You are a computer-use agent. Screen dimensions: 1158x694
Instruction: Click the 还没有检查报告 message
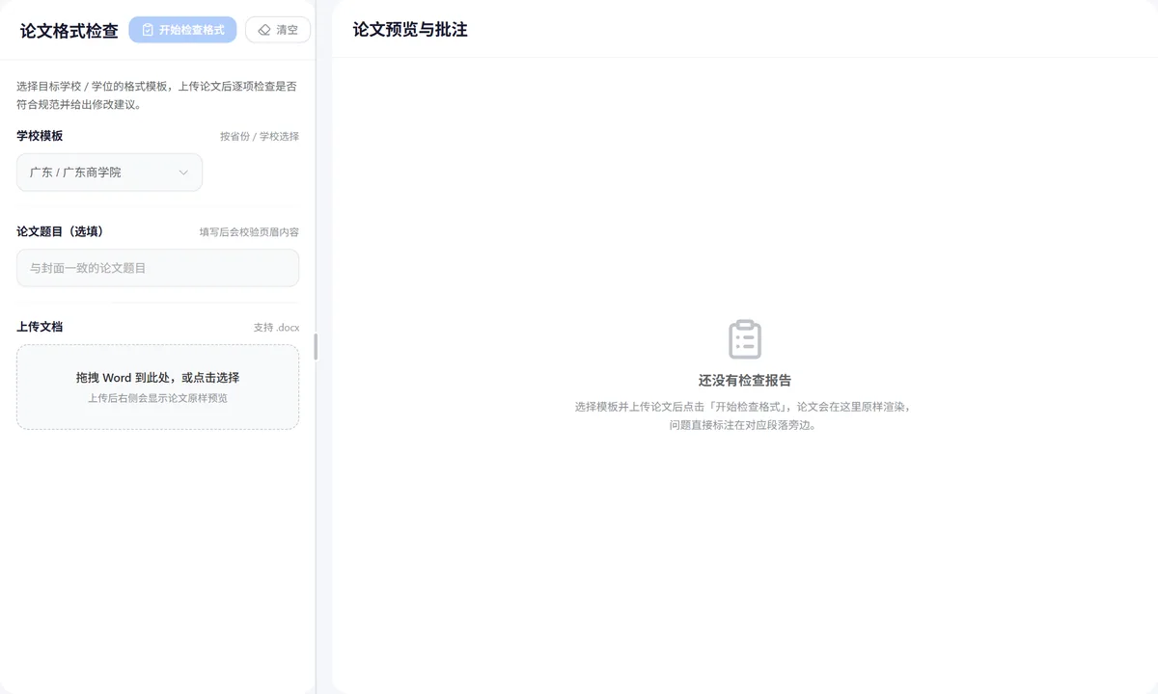pos(745,381)
